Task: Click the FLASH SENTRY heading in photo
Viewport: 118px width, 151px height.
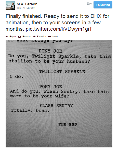Action: click(56, 106)
